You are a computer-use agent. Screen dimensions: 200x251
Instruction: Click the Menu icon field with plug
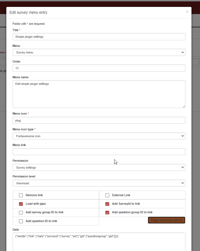click(x=99, y=120)
